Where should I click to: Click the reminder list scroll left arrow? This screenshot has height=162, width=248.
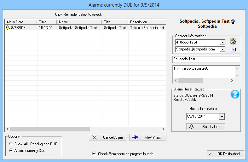(7, 129)
